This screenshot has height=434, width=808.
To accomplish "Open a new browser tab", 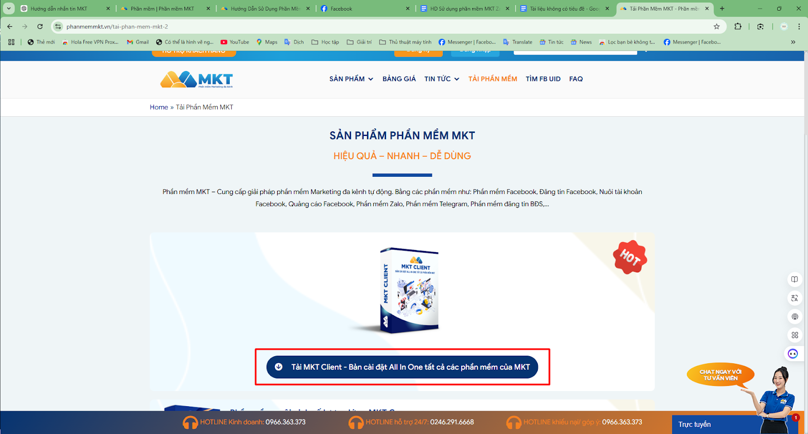I will (722, 9).
